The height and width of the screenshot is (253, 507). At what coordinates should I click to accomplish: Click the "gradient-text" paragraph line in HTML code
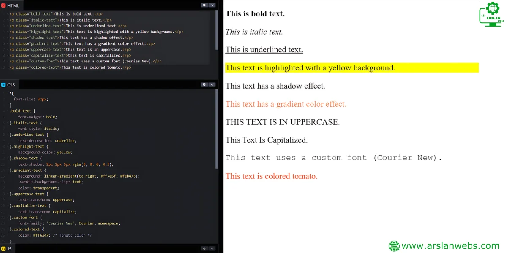82,43
